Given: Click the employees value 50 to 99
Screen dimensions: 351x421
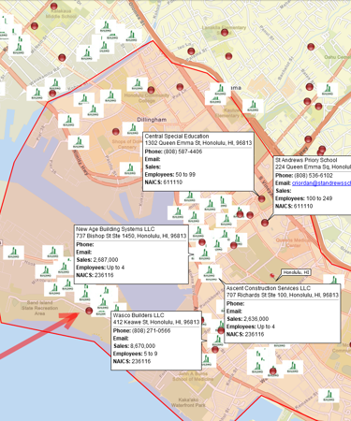Looking at the screenshot, I should (x=185, y=175).
